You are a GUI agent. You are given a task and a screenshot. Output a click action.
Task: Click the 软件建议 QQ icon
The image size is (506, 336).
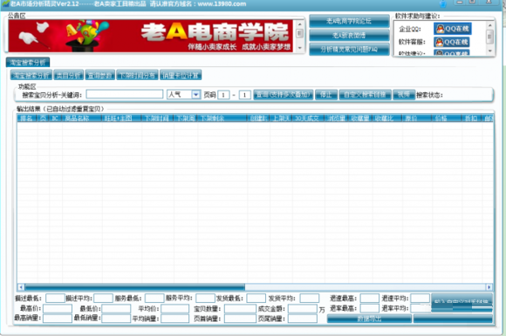coord(451,53)
